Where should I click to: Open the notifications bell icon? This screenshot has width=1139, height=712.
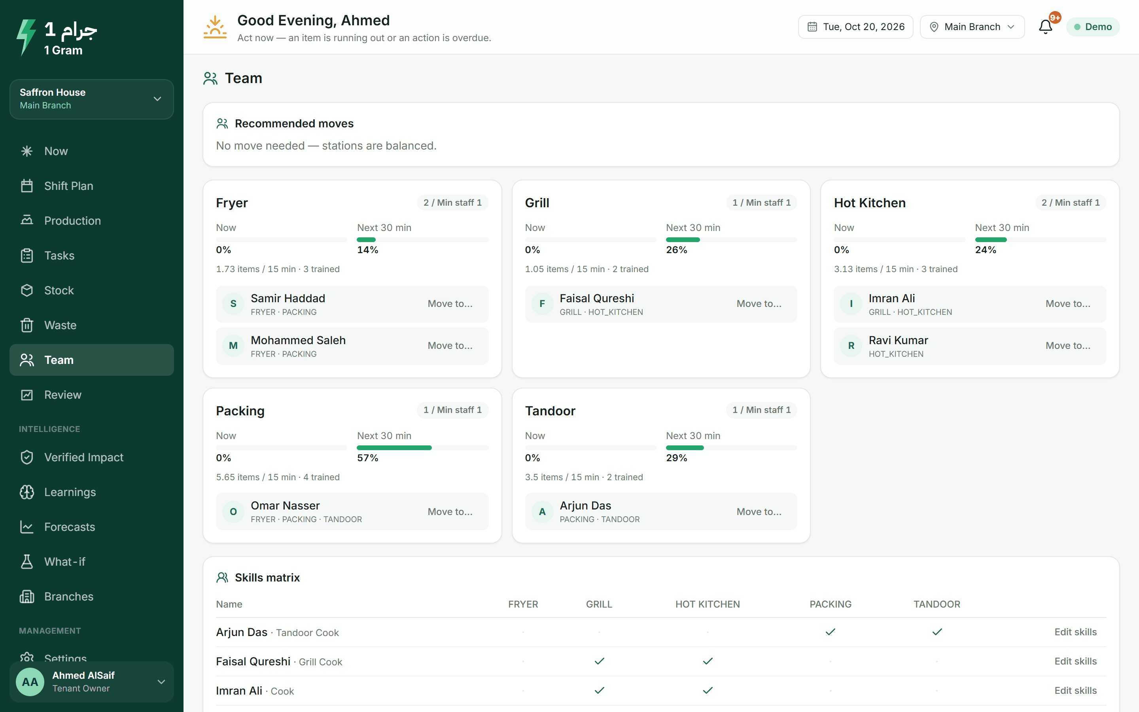coord(1045,27)
